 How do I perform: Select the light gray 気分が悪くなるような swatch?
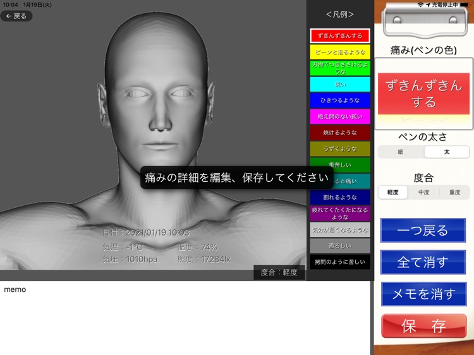click(x=340, y=230)
